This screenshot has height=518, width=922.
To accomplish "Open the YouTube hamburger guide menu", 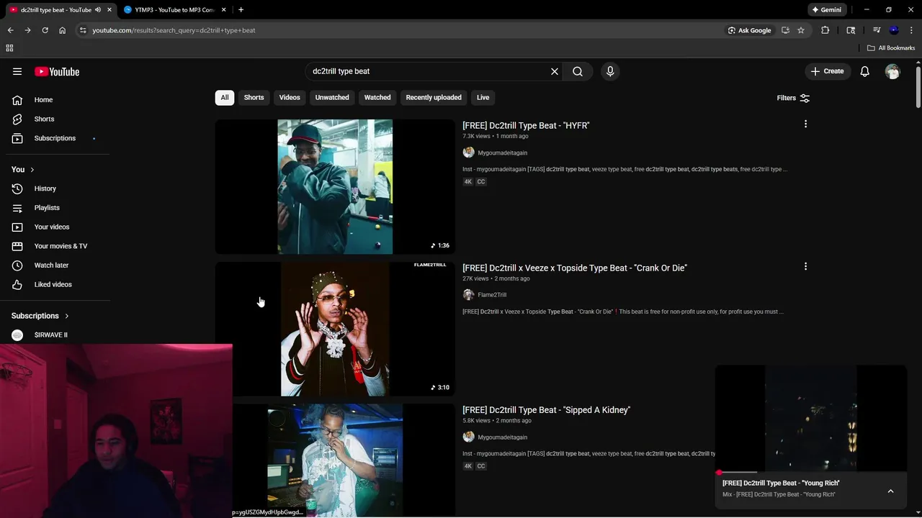I will click(x=17, y=71).
